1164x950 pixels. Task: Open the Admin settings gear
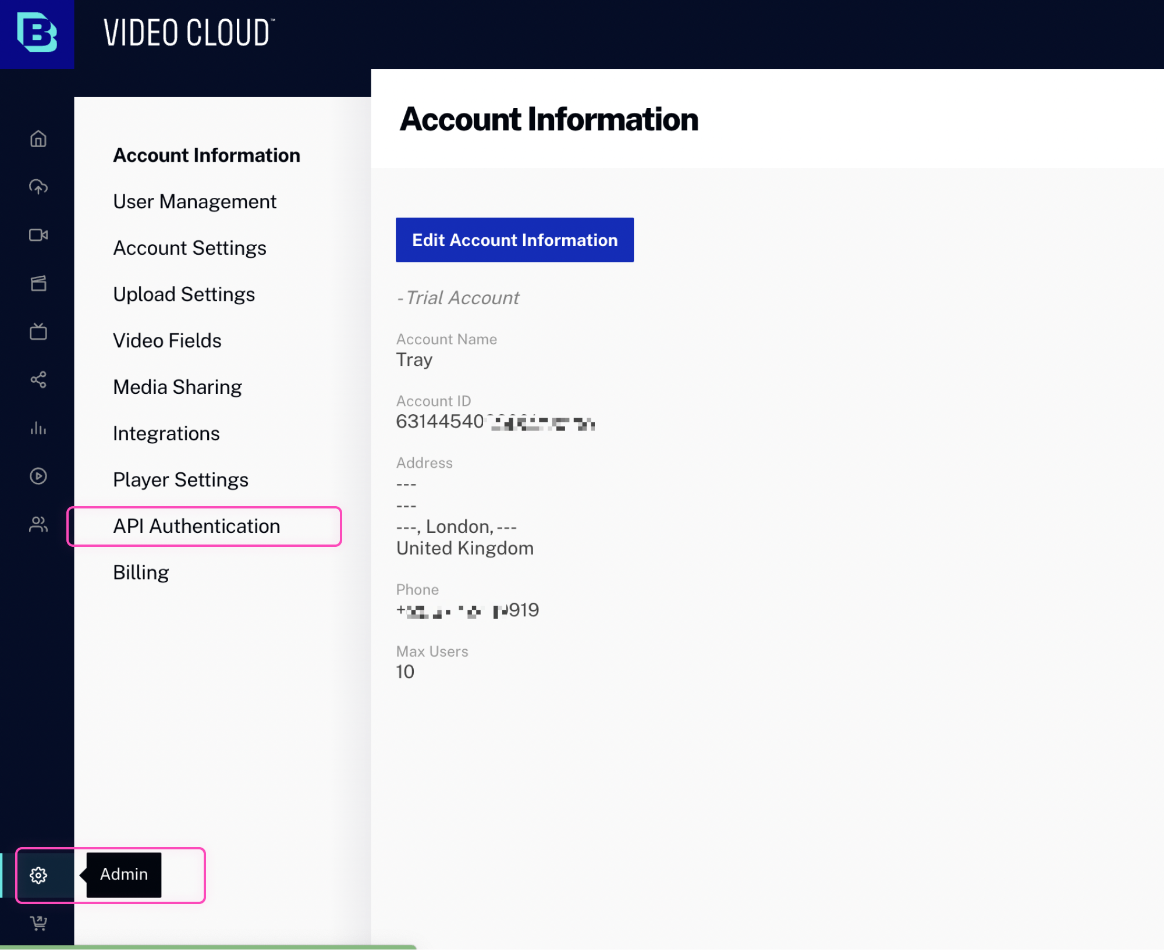coord(38,874)
